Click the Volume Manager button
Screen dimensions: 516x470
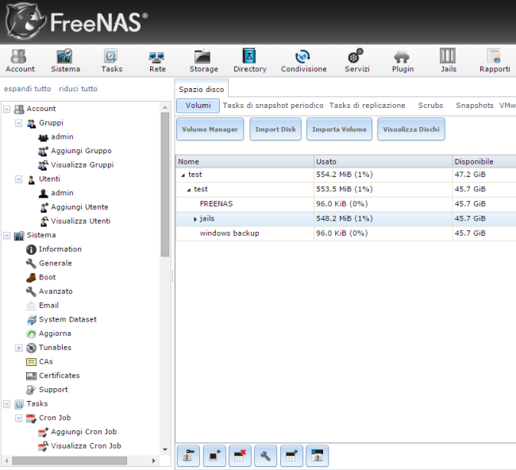click(x=210, y=129)
